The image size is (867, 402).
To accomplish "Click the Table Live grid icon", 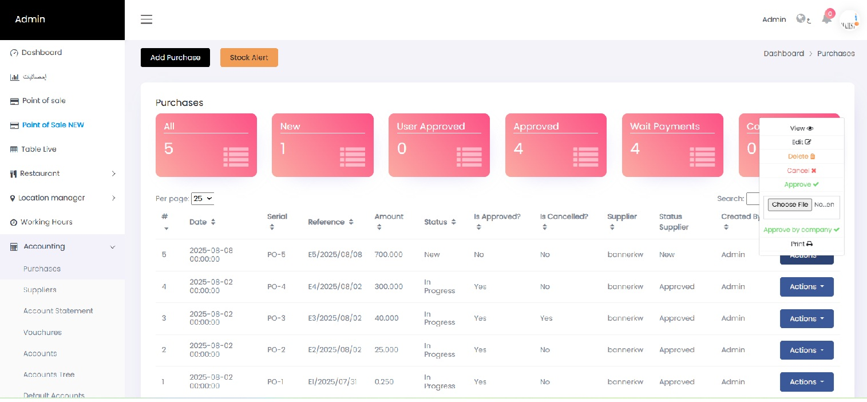I will pyautogui.click(x=14, y=149).
